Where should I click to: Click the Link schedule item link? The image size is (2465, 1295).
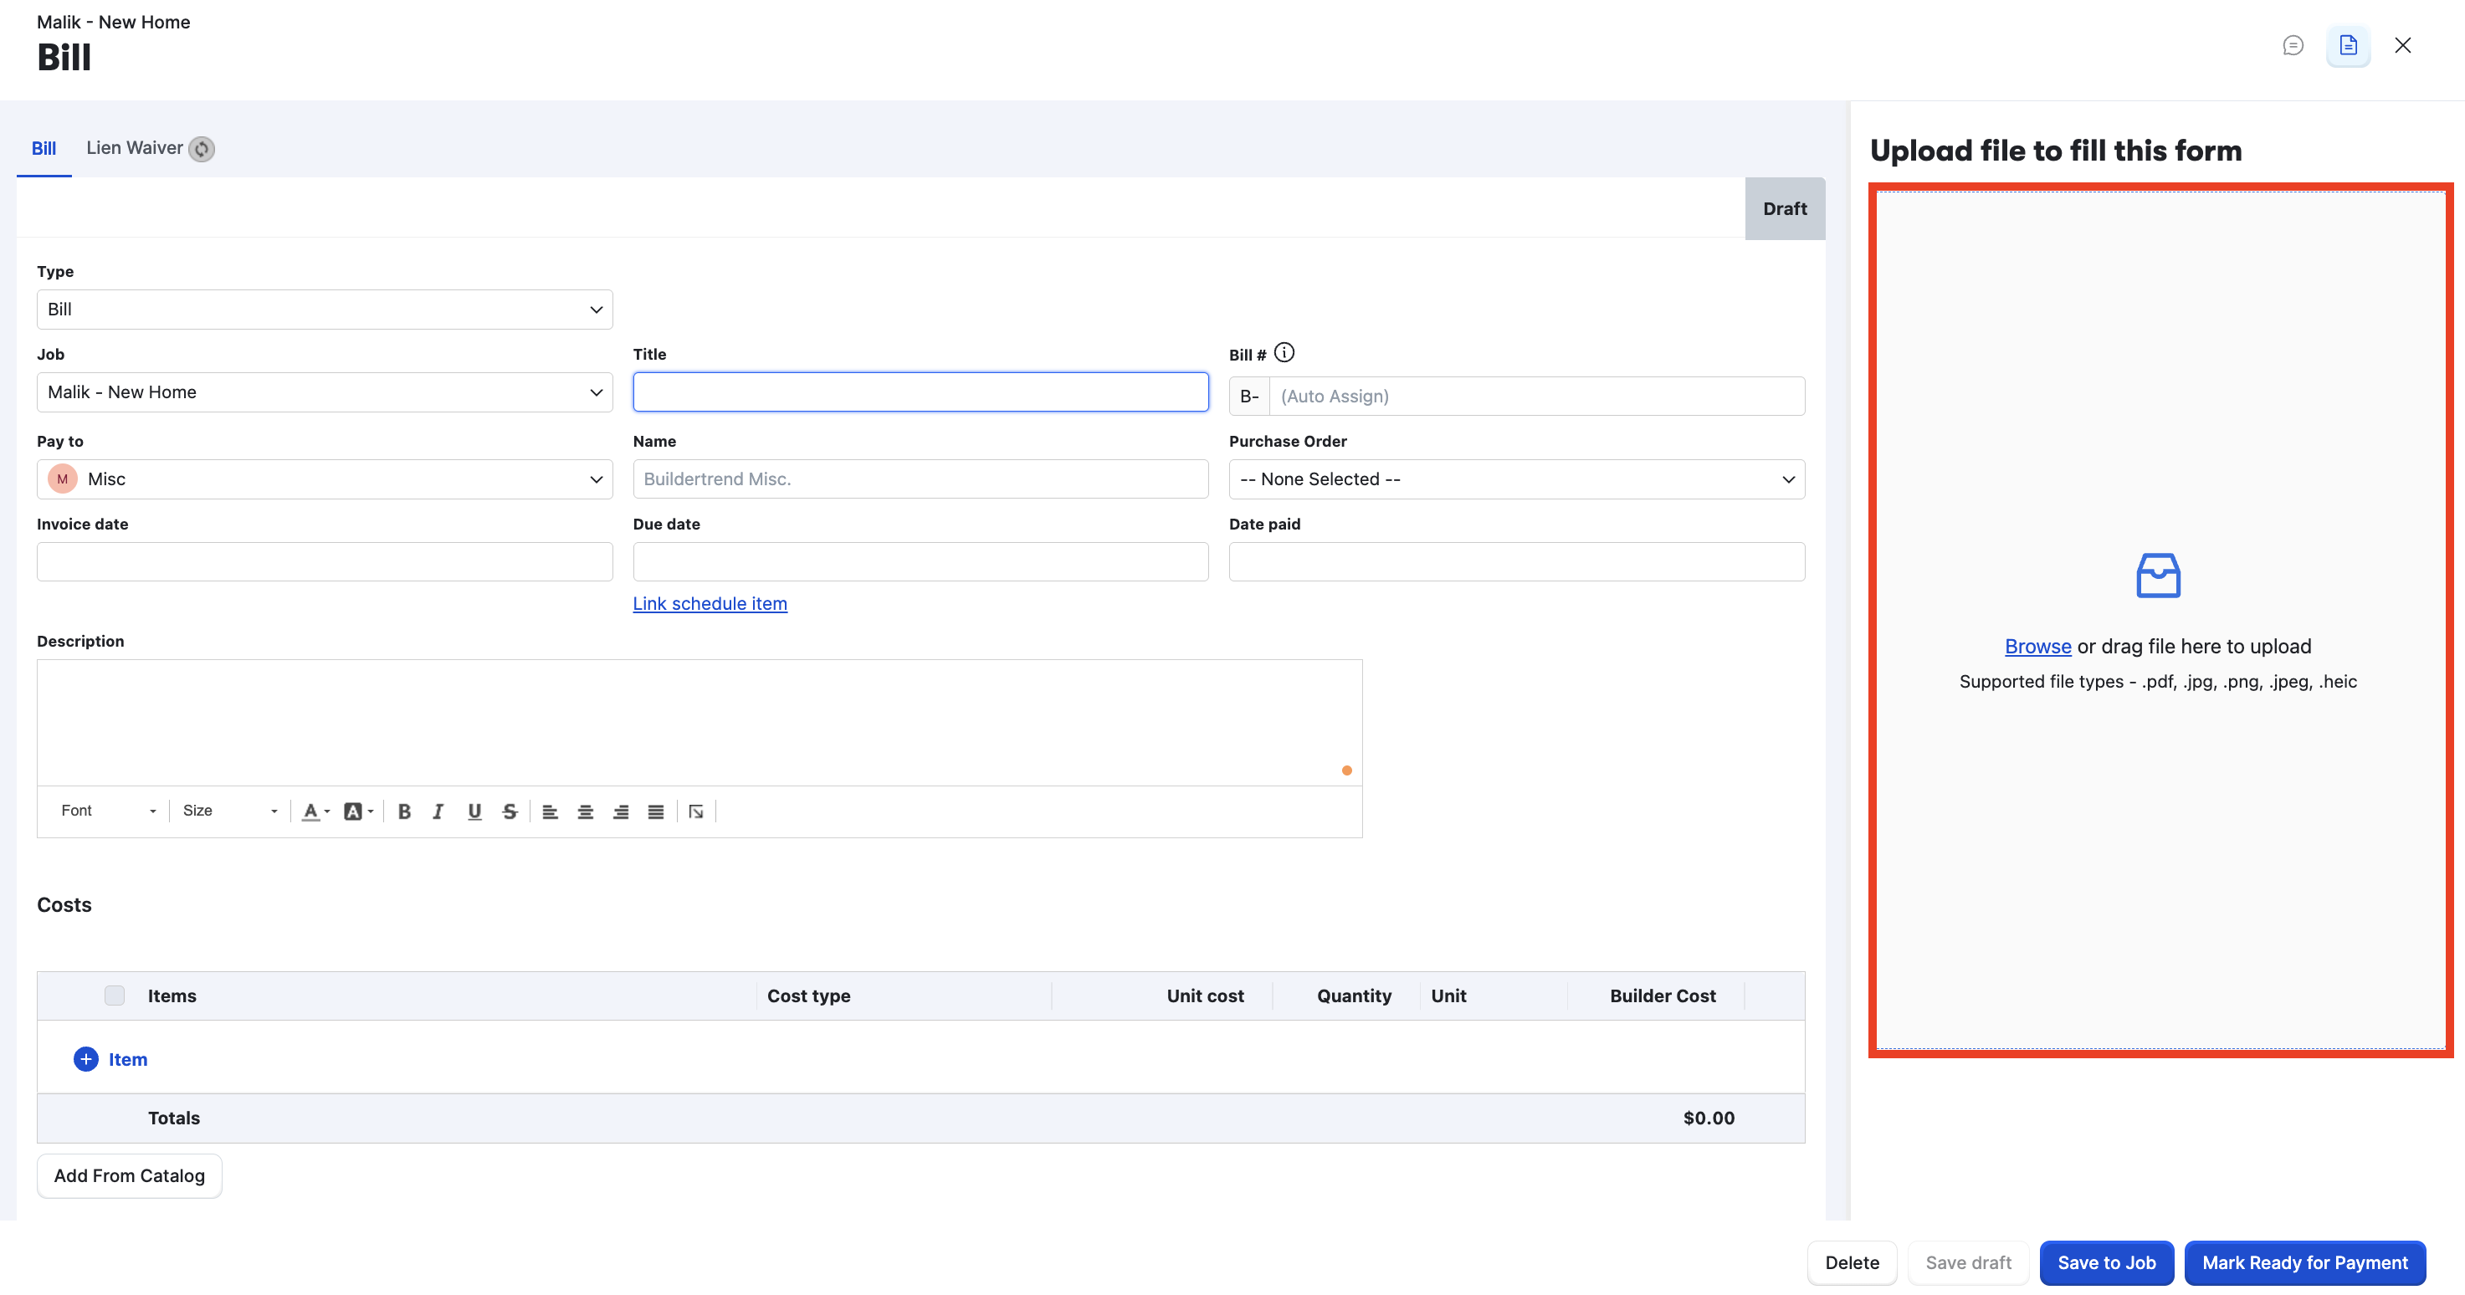tap(710, 603)
